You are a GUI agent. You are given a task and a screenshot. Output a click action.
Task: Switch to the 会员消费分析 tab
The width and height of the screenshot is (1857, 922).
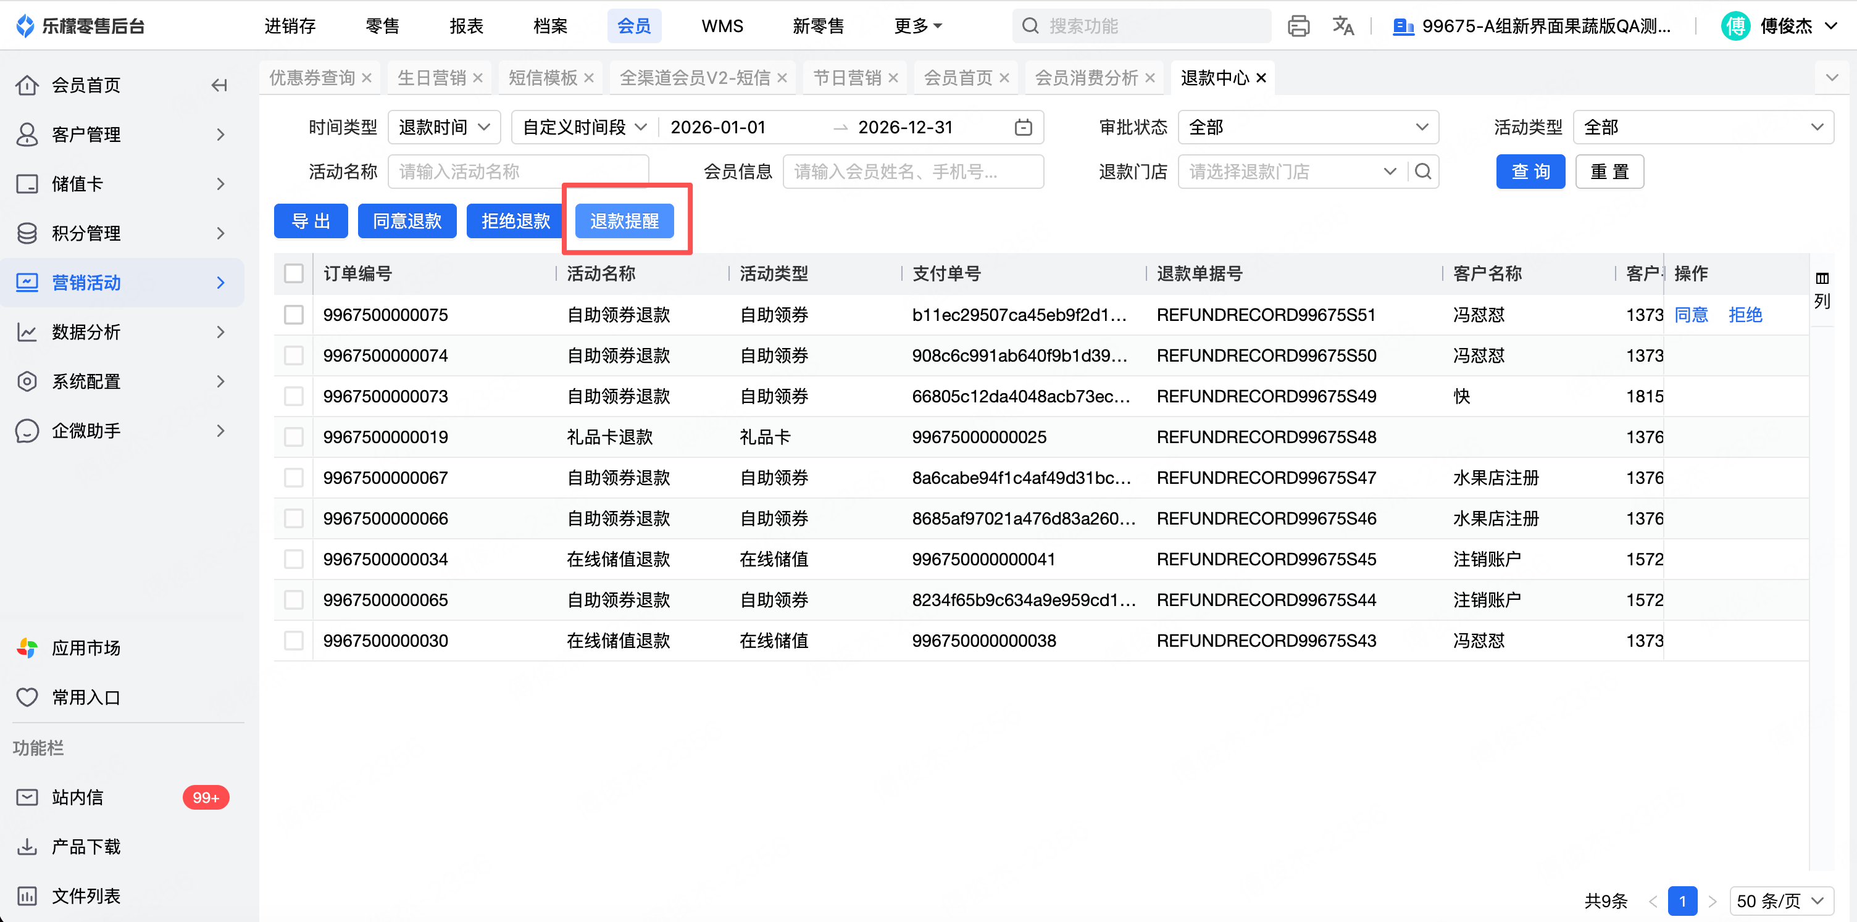[1086, 78]
